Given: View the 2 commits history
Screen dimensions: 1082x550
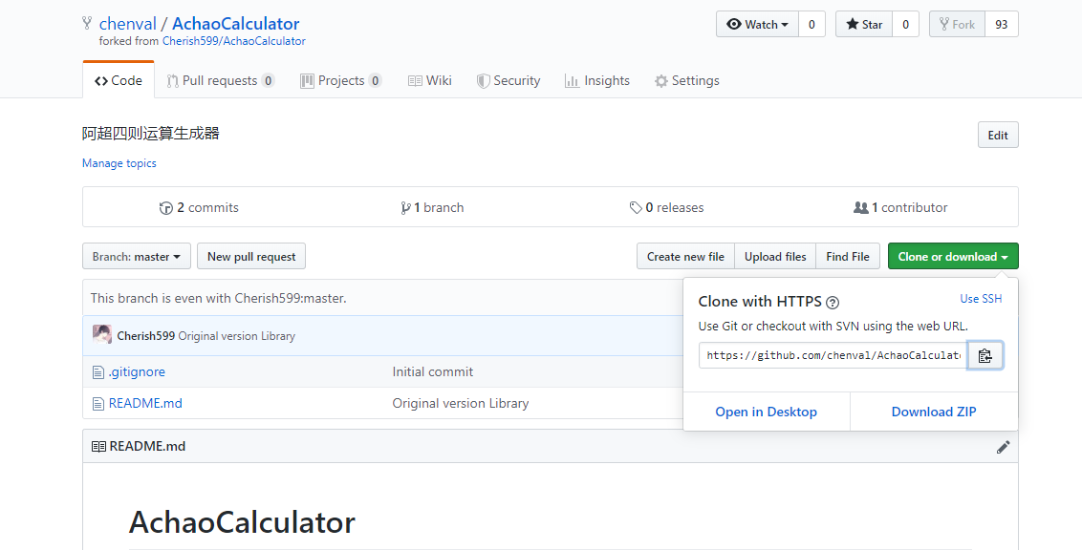Looking at the screenshot, I should [x=199, y=207].
